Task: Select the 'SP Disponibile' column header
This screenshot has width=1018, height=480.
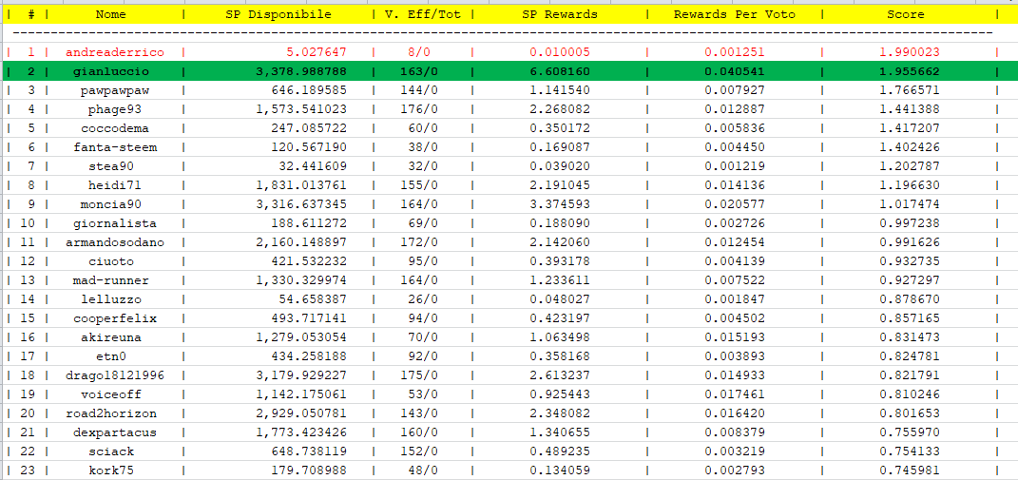Action: click(x=278, y=13)
